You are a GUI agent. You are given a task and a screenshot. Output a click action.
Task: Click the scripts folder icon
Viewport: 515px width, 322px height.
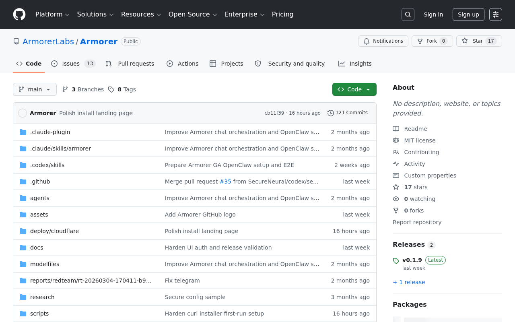click(x=23, y=314)
